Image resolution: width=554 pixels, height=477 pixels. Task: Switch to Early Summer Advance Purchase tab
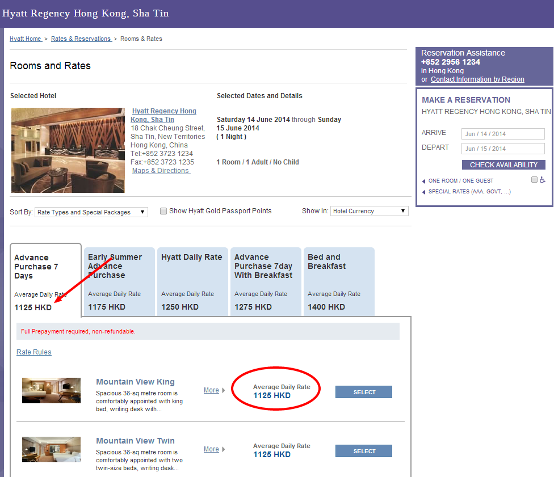click(x=119, y=281)
